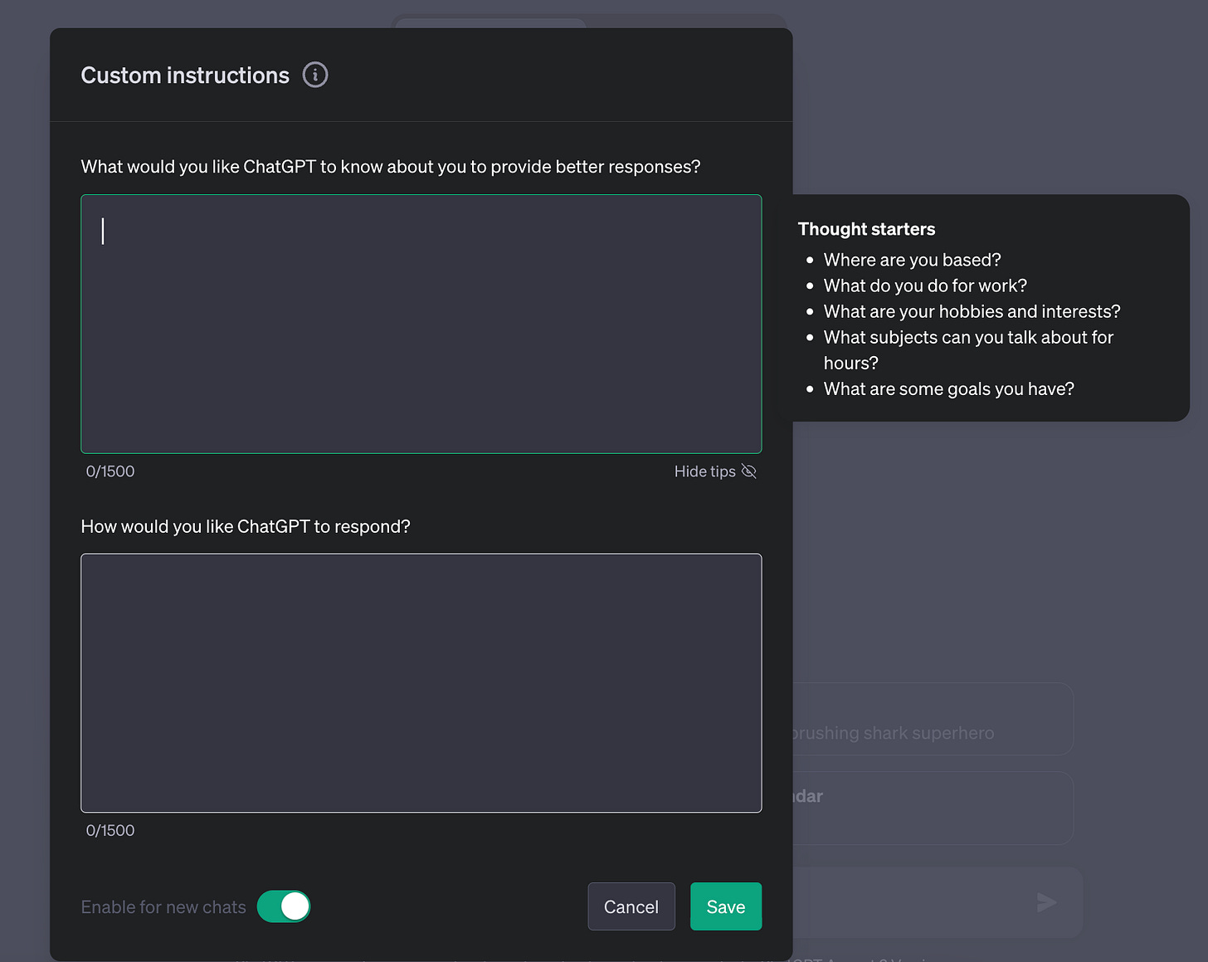Screen dimensions: 1208x962
Task: Click the send arrow icon in background chat
Action: (x=1047, y=902)
